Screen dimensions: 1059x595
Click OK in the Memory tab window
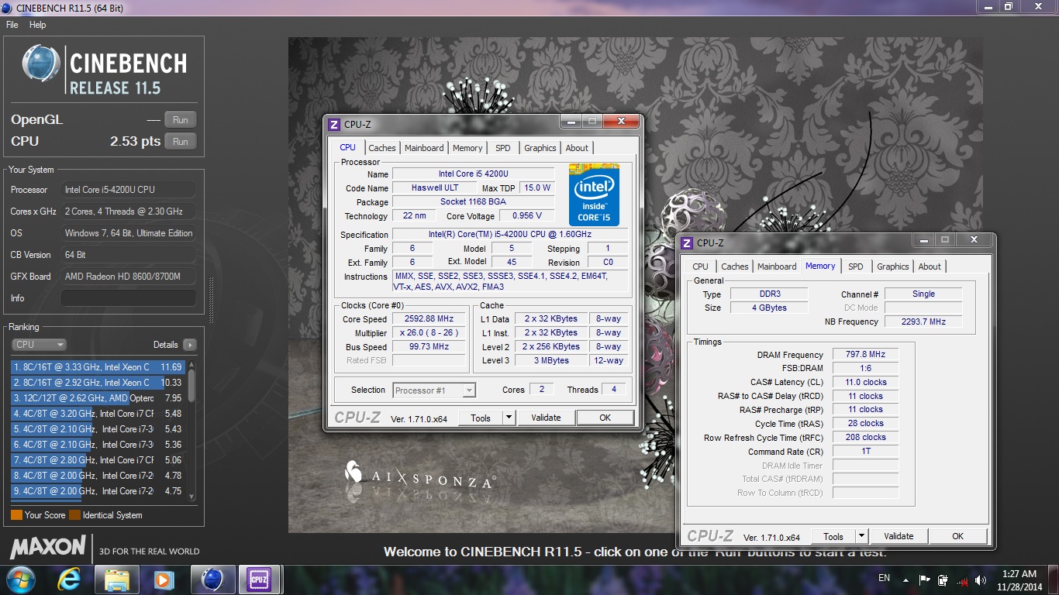click(x=958, y=536)
